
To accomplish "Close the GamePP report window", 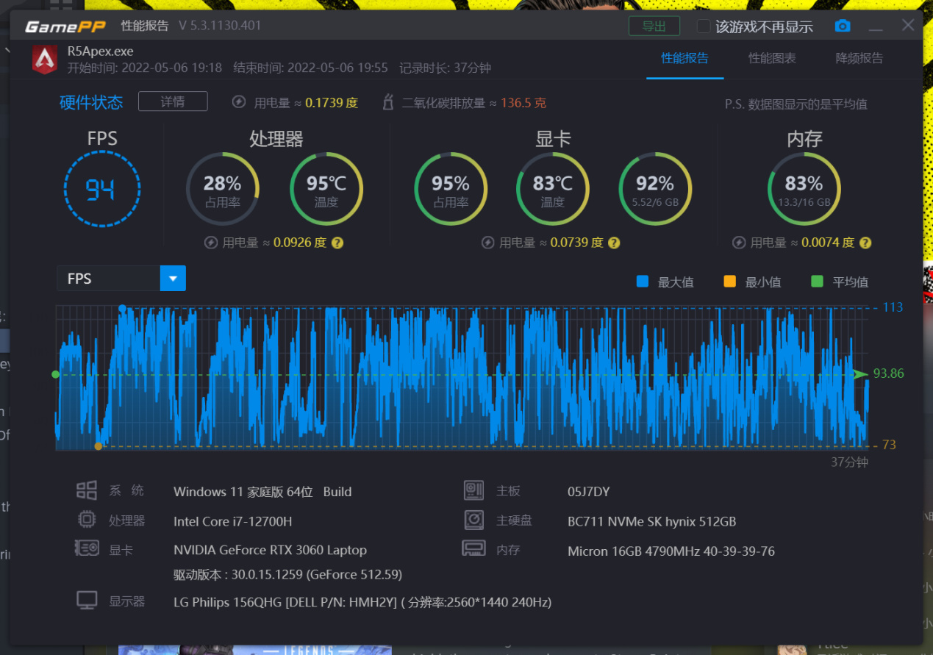I will point(908,25).
